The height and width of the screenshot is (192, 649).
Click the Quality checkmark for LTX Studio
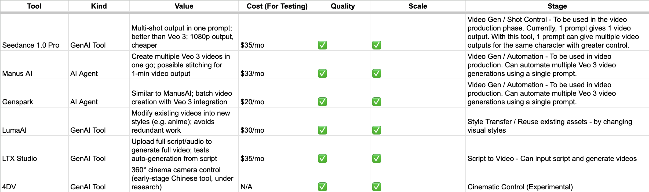[x=322, y=159]
